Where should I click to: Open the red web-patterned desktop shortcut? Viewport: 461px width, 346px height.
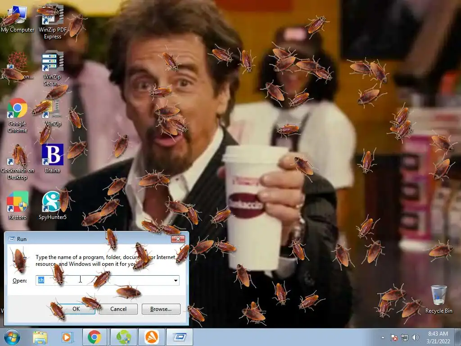17,65
